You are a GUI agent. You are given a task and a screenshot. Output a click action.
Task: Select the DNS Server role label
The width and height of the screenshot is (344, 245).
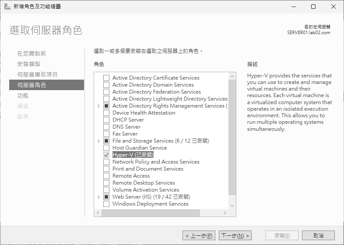coord(126,127)
